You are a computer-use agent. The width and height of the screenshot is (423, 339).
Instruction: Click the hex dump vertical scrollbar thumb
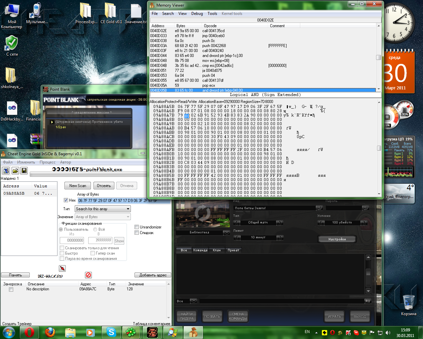(x=379, y=148)
